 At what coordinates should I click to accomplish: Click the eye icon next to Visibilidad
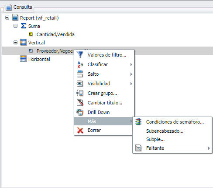[x=80, y=84]
